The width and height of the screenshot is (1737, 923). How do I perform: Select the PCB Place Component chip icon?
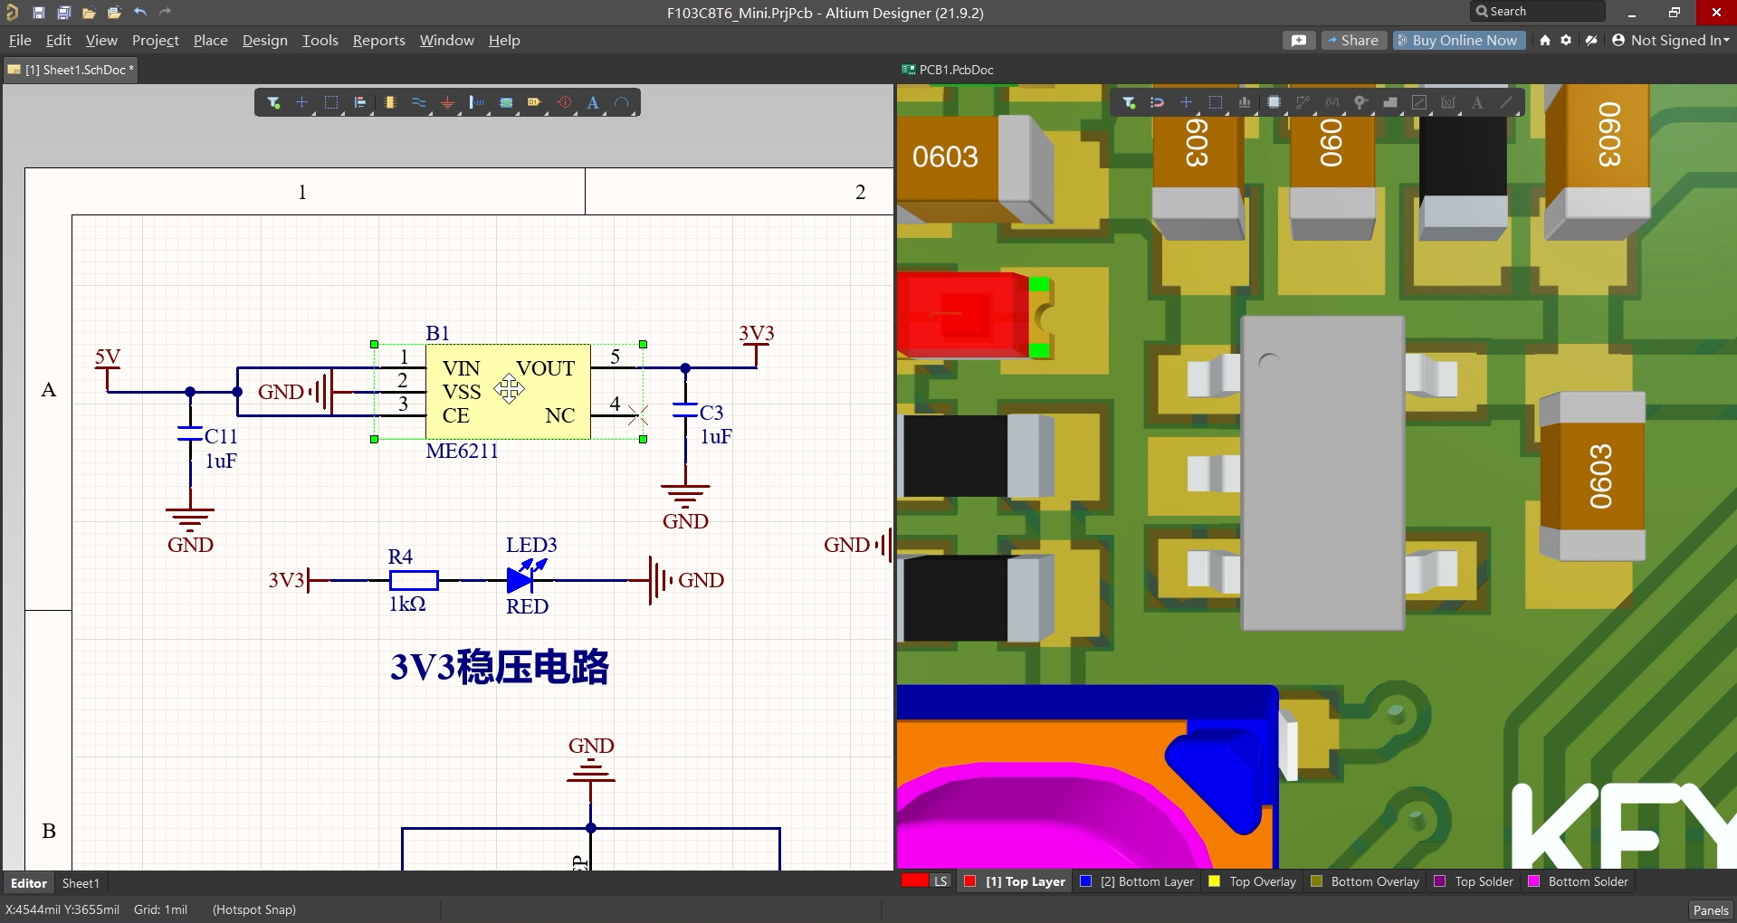(x=1274, y=102)
